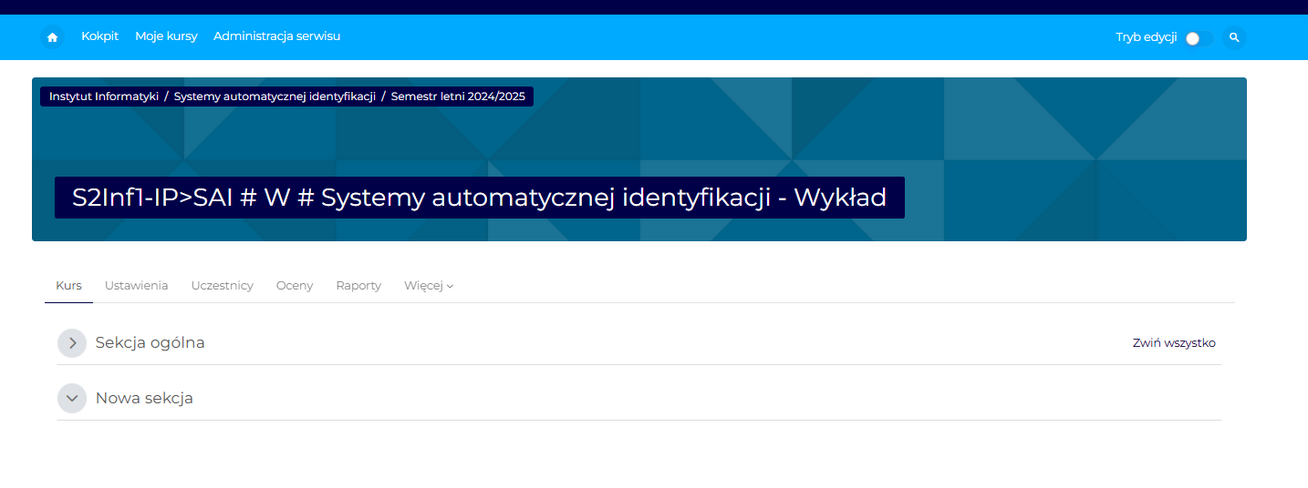Collapse the Nowa sekcja chevron

(72, 399)
